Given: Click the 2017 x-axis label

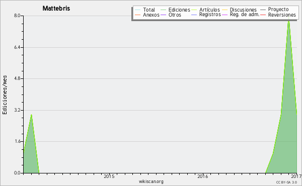Looking at the screenshot, I should point(296,176).
